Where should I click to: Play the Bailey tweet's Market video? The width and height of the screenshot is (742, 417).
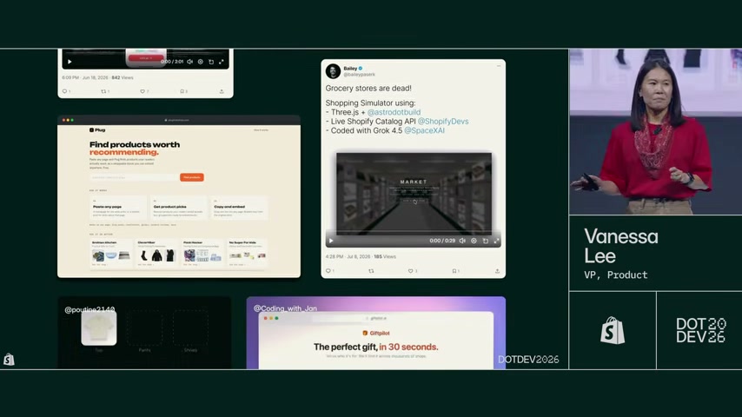331,241
